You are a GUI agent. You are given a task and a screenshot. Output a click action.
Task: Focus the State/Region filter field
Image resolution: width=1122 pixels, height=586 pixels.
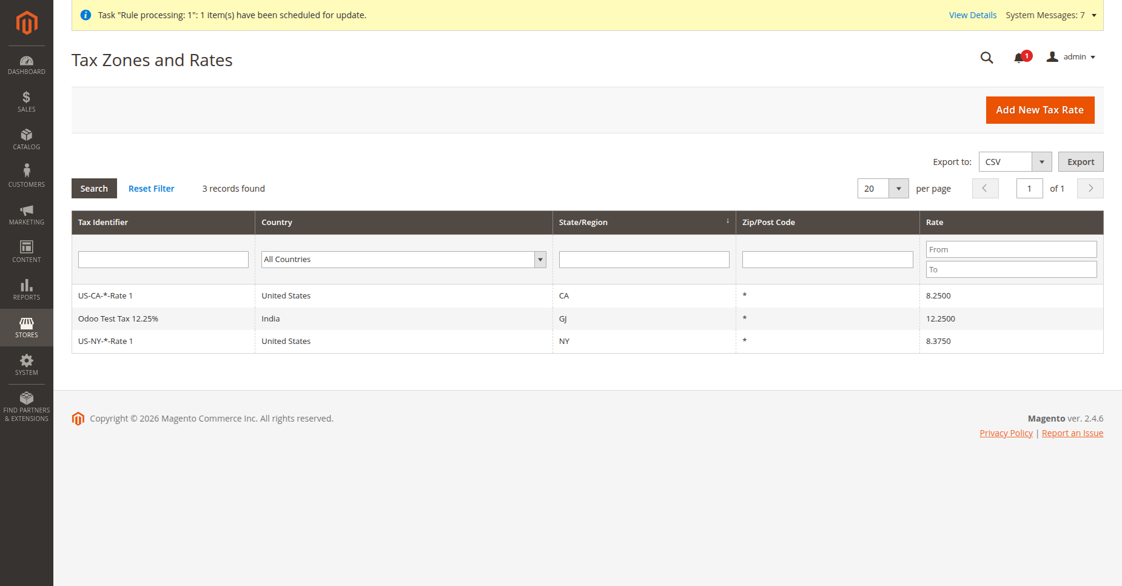(x=644, y=260)
